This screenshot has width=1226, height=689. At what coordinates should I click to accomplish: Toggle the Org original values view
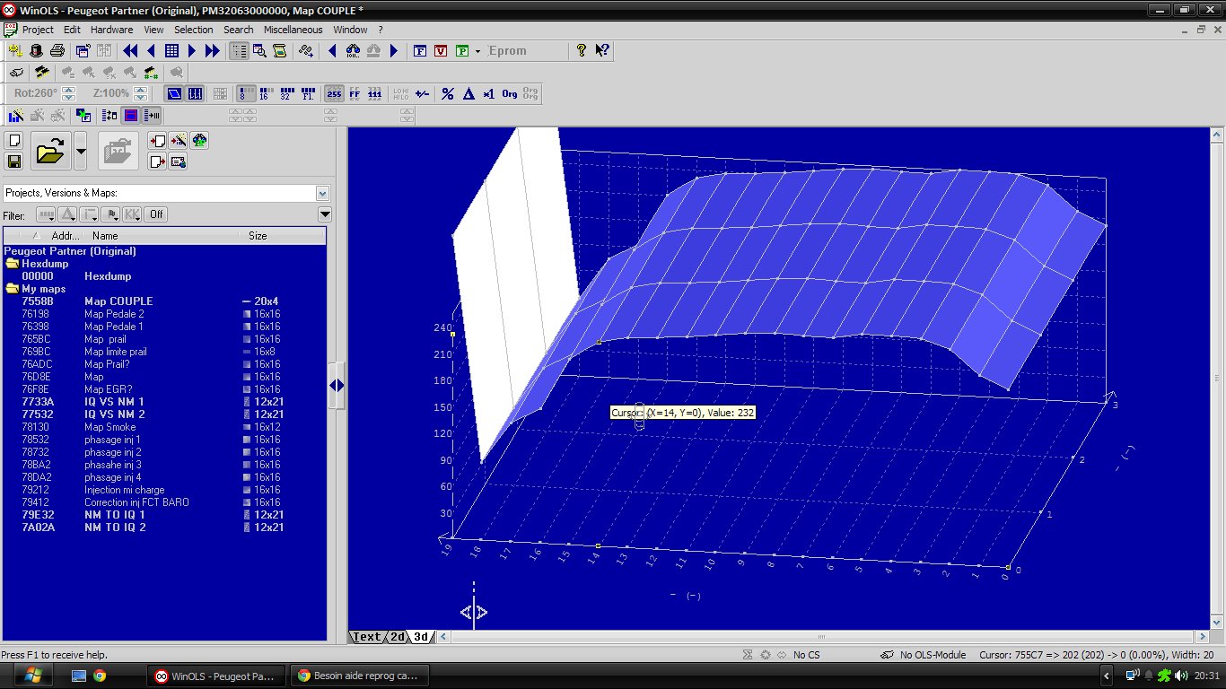[509, 94]
